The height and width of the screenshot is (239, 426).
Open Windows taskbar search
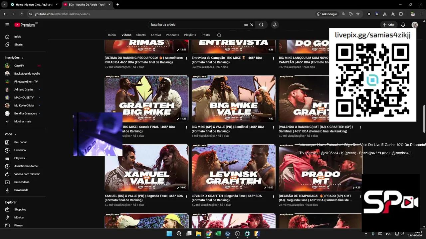[x=179, y=234]
